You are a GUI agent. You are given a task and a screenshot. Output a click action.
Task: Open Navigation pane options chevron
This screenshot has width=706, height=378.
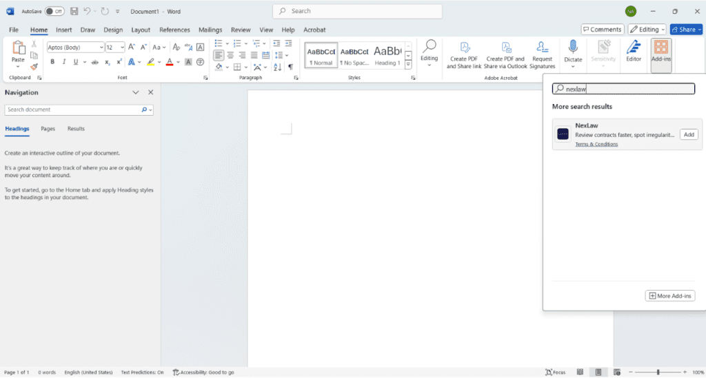point(136,92)
